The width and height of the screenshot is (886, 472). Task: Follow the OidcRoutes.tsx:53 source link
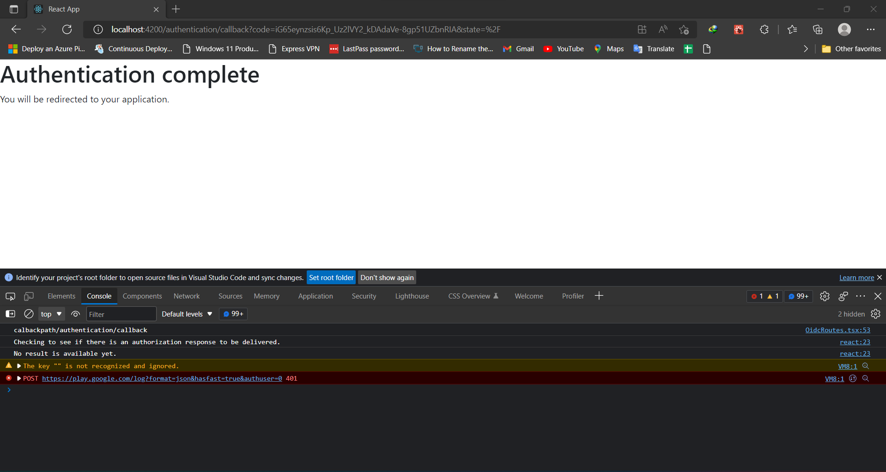click(837, 329)
